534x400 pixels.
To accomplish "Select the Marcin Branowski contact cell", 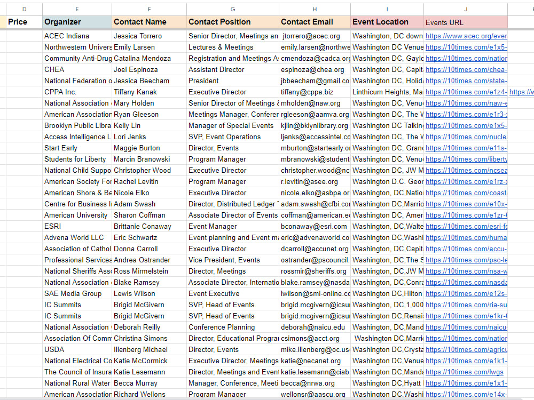I will [149, 159].
